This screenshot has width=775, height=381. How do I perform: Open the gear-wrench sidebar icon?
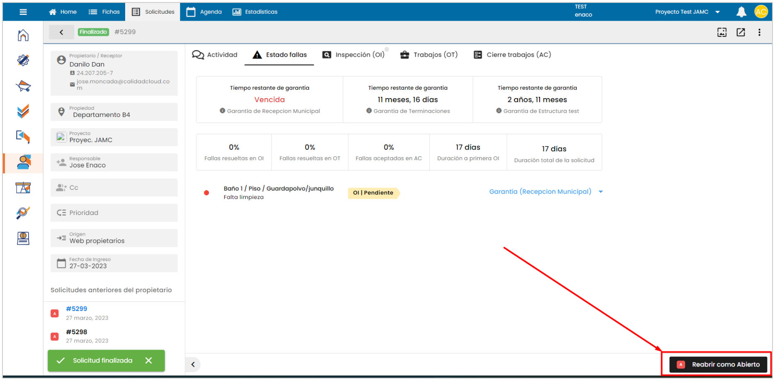(x=23, y=60)
